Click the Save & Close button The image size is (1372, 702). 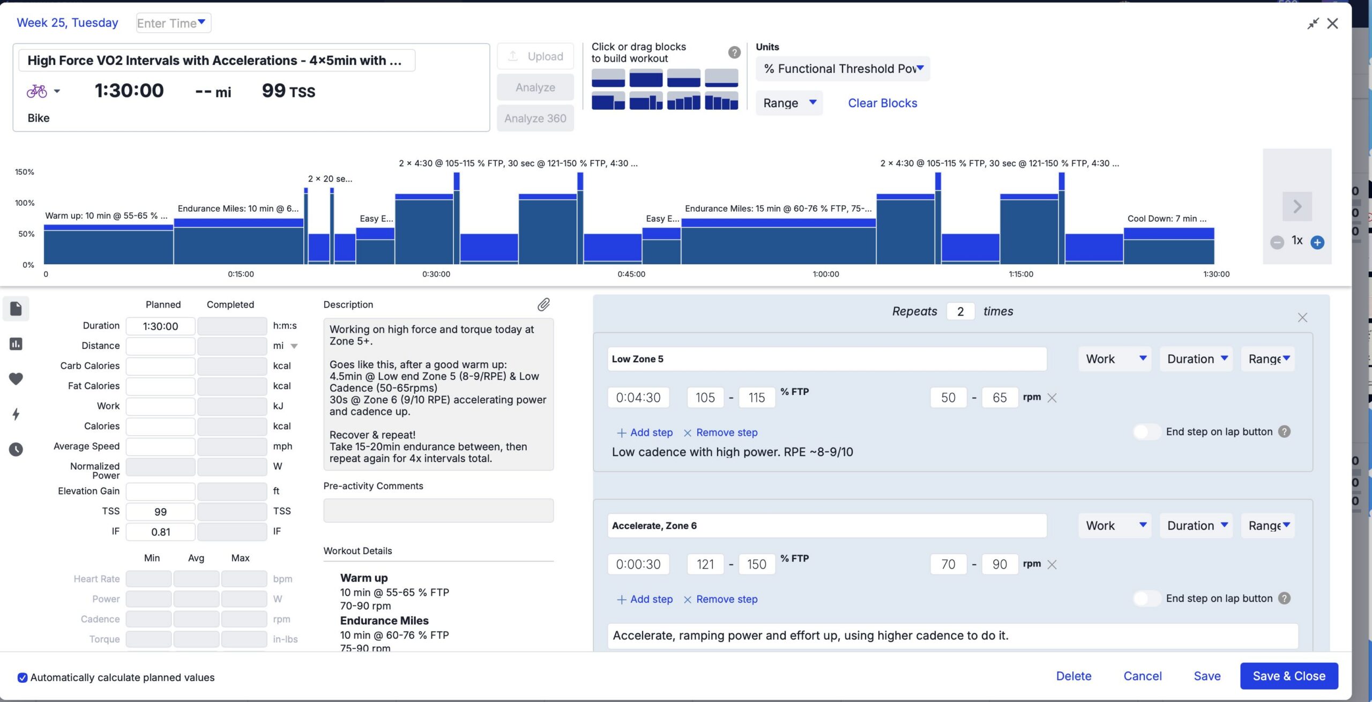click(x=1289, y=676)
